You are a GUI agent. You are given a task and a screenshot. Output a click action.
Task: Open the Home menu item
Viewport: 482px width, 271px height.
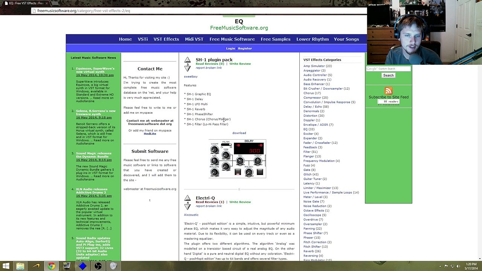click(125, 39)
